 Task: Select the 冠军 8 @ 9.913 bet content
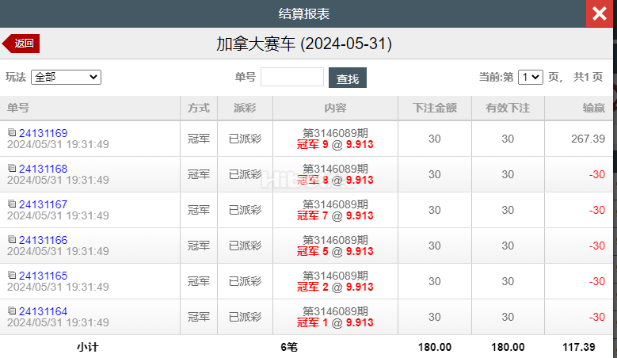tap(335, 180)
